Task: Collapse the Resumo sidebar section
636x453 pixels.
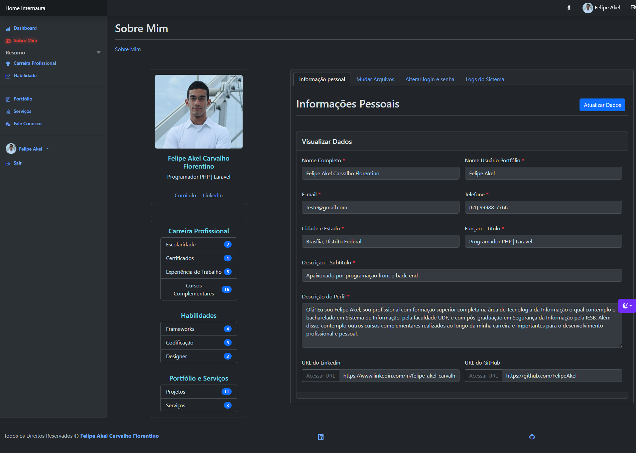Action: pos(98,53)
